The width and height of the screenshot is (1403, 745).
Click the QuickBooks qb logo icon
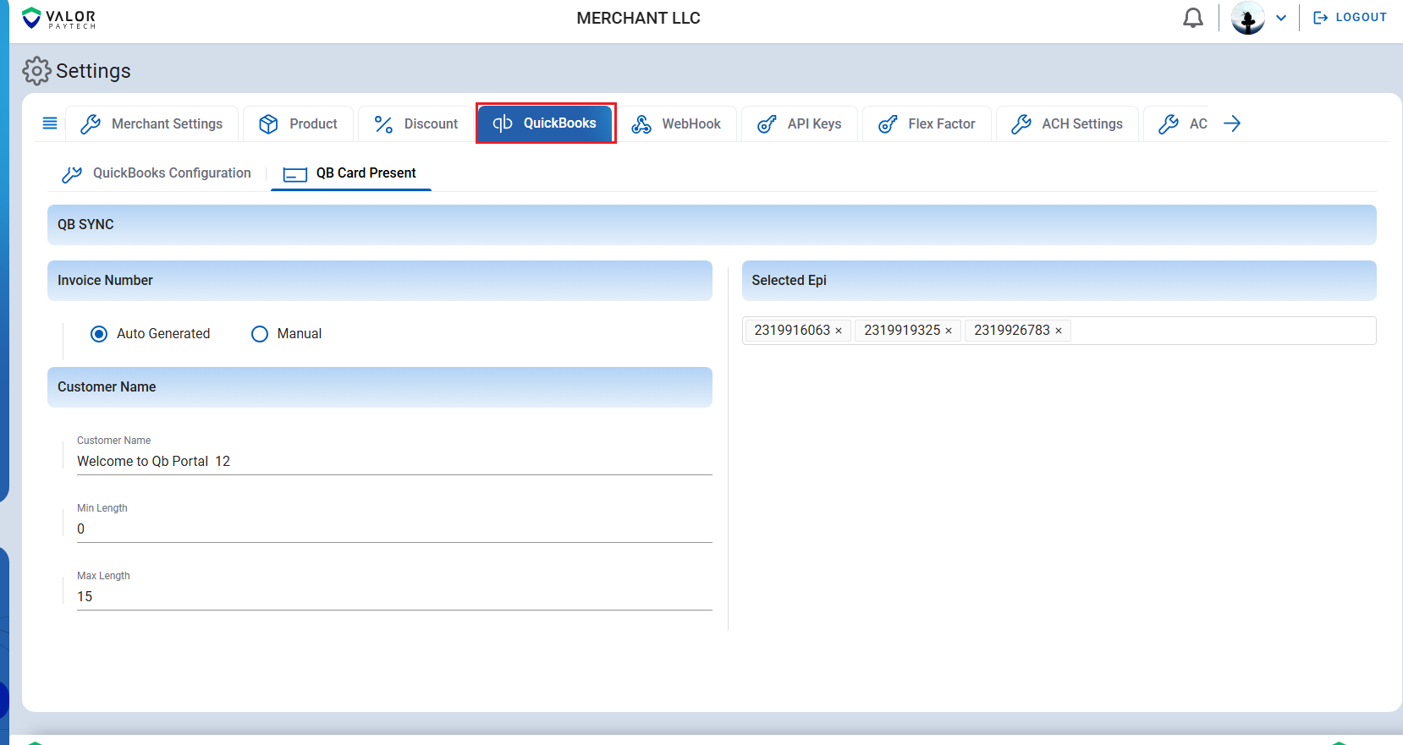click(503, 123)
